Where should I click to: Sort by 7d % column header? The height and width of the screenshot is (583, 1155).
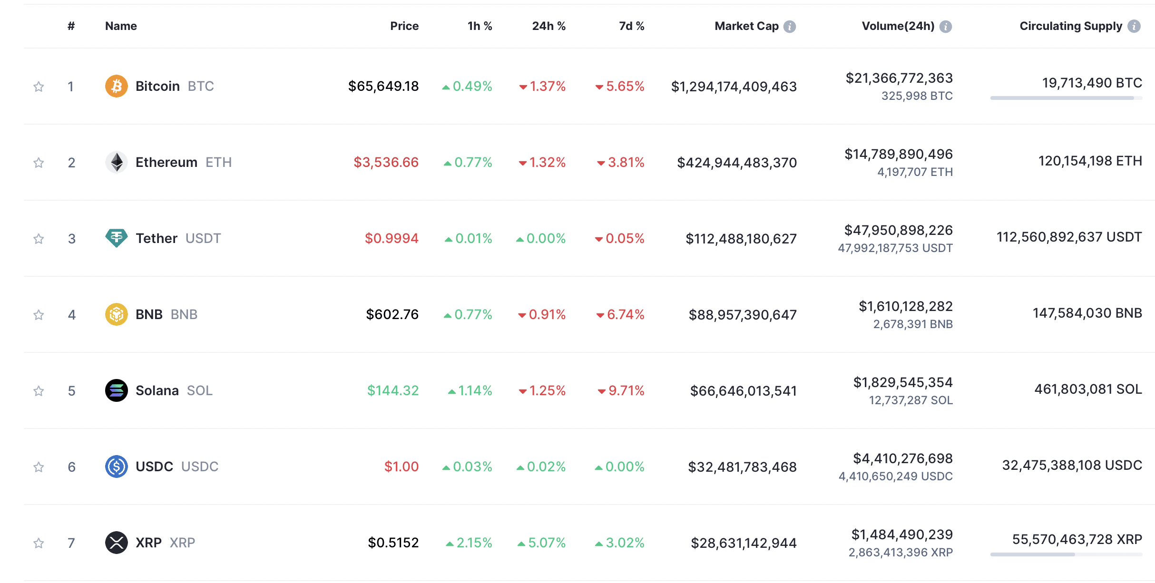click(632, 26)
